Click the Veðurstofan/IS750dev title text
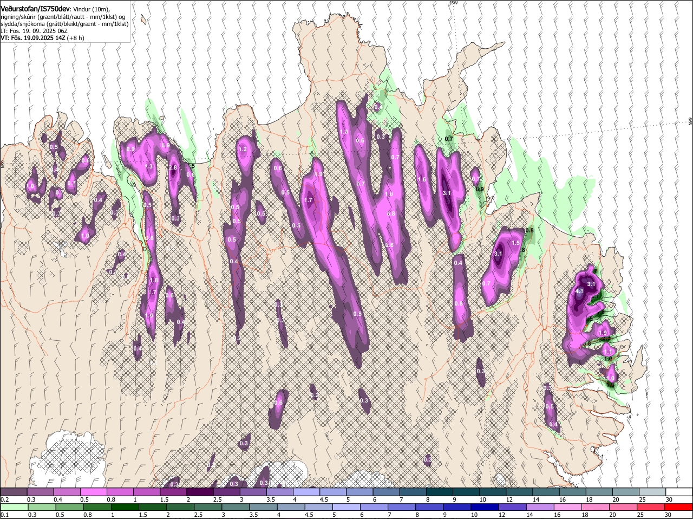 pos(35,9)
